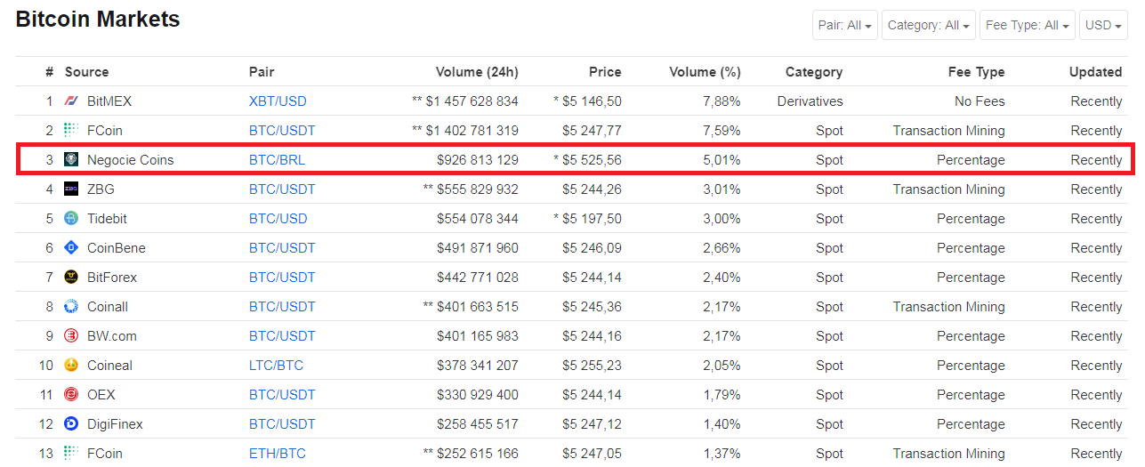Screen dimensions: 1145x467
Task: Click the BW.com logo icon
Action: point(72,336)
